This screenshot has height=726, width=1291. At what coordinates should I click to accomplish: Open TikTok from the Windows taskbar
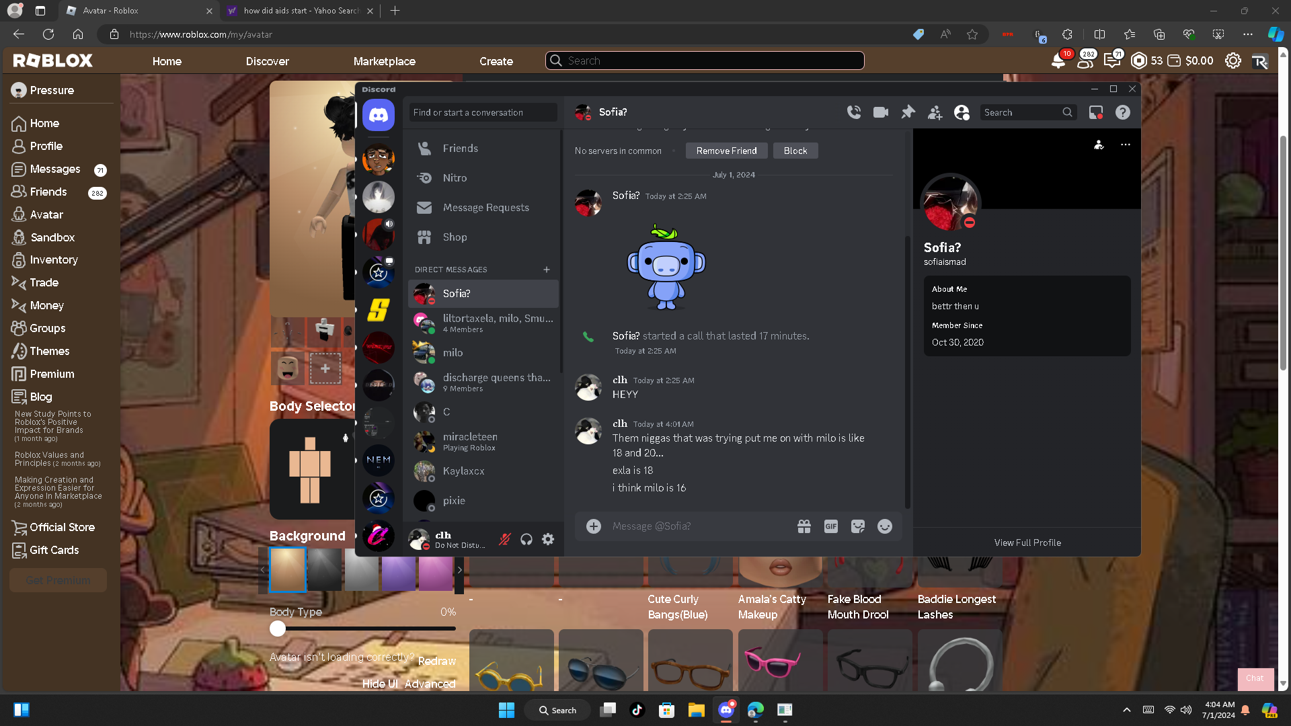[x=637, y=710]
